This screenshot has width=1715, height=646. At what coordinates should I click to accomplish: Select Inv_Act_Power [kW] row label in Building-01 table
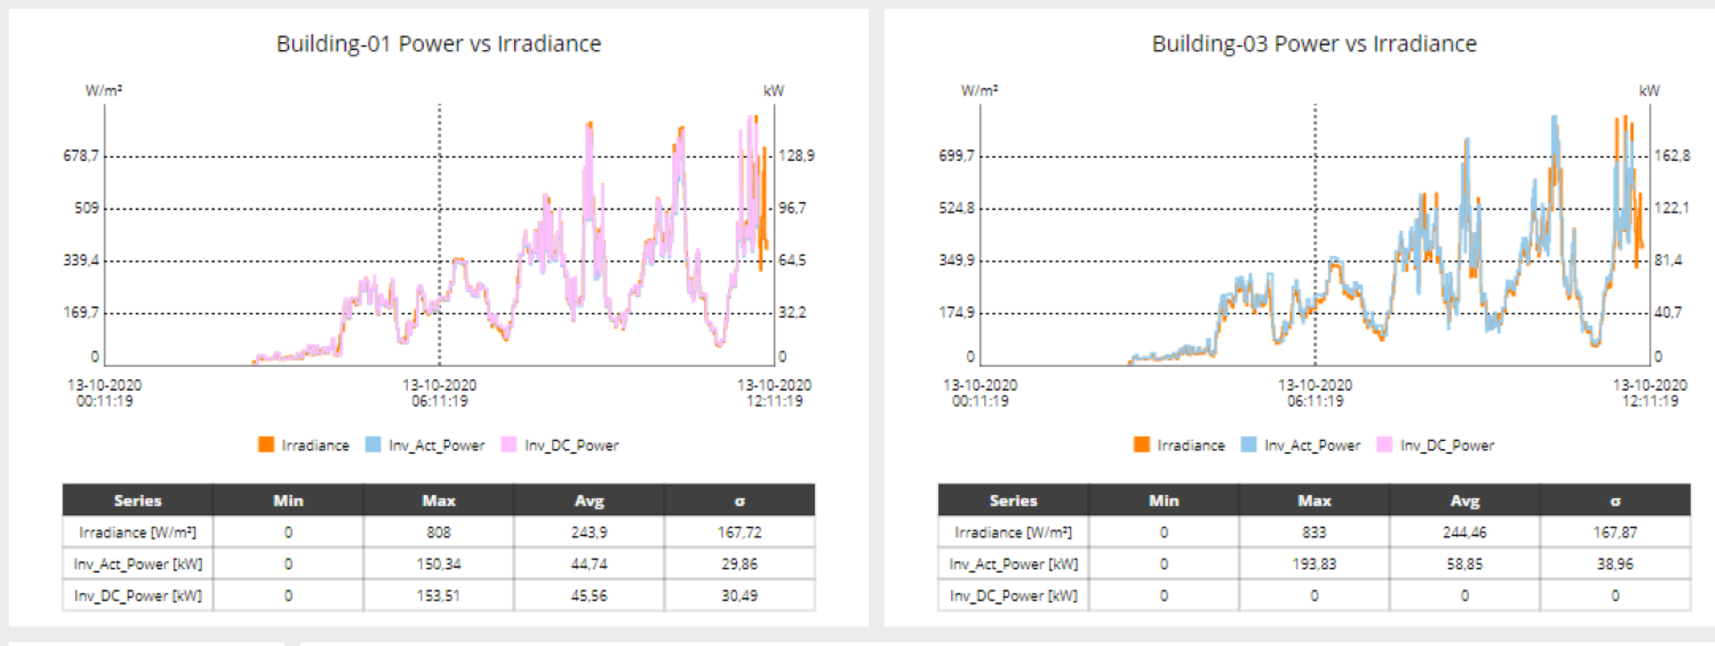point(137,564)
